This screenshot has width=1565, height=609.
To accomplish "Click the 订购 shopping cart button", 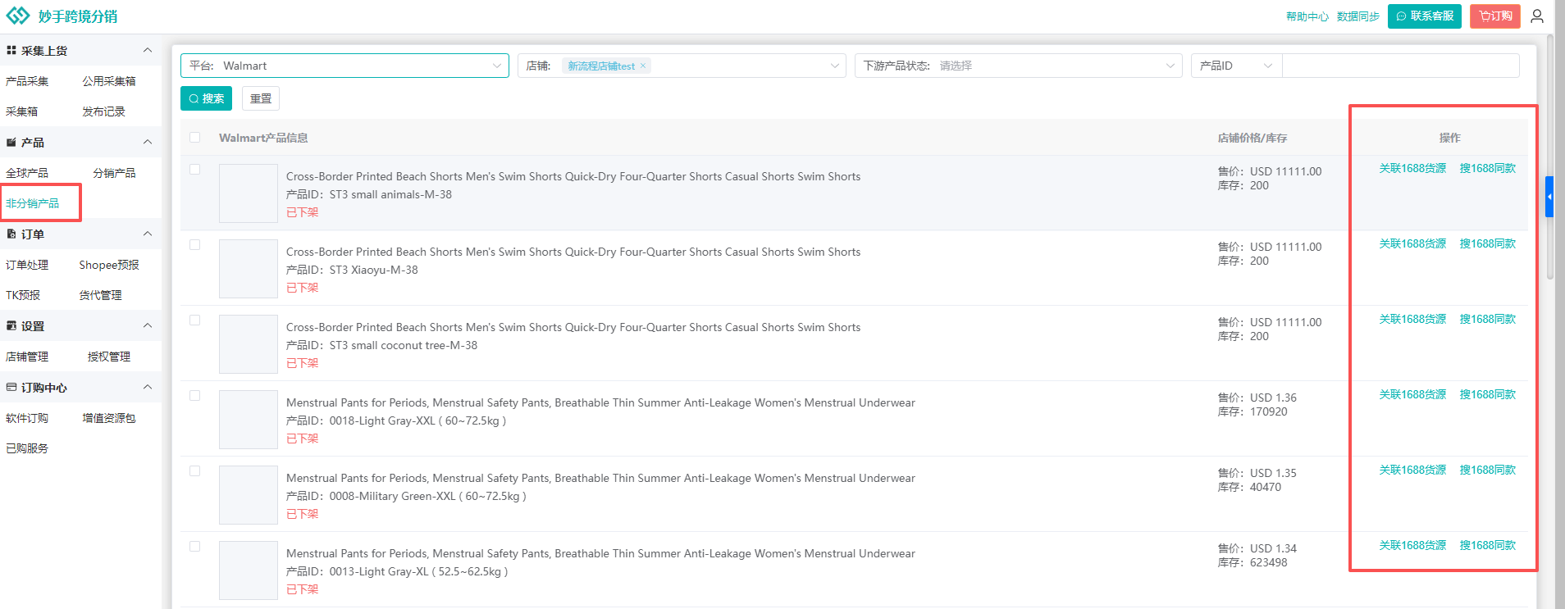I will [x=1494, y=16].
